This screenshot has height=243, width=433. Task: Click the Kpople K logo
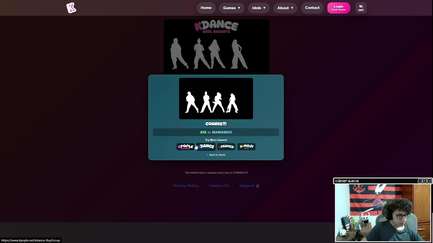71,8
